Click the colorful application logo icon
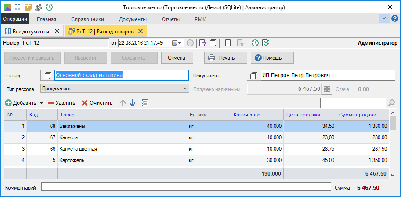 (7, 7)
